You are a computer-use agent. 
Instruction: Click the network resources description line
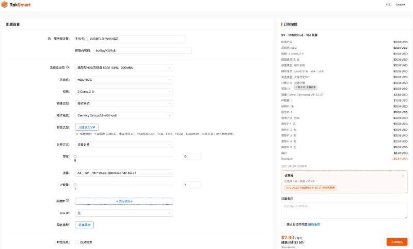coord(155,134)
